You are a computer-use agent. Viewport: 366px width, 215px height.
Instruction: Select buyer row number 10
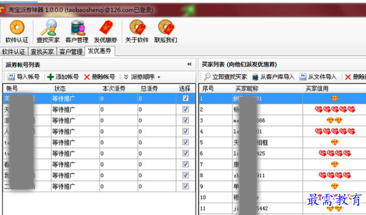[282, 197]
